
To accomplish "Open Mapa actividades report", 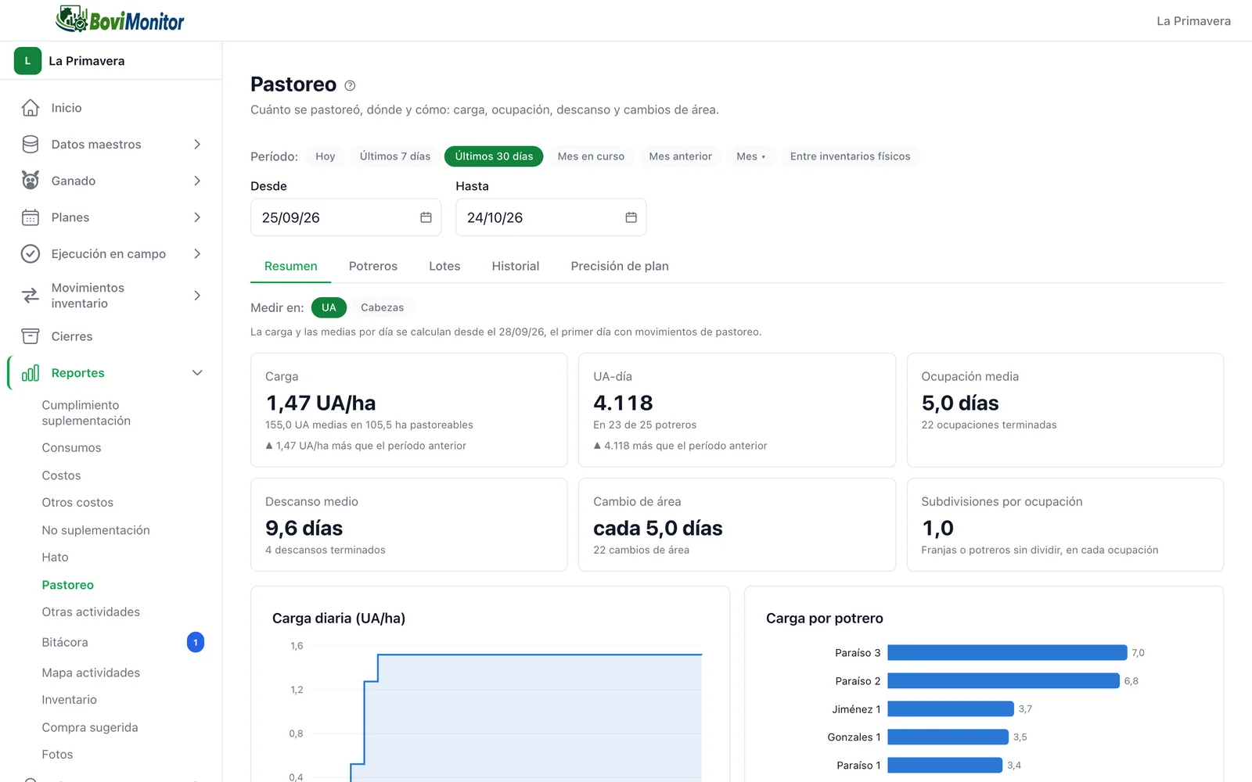I will [91, 673].
